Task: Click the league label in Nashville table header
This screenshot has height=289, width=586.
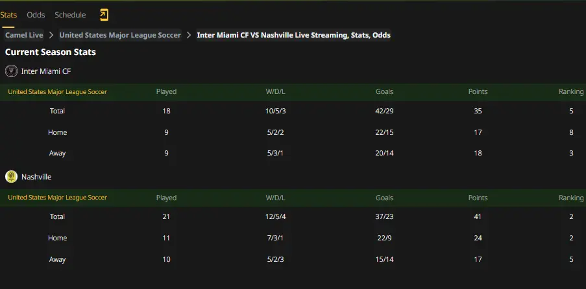Action: pos(57,198)
